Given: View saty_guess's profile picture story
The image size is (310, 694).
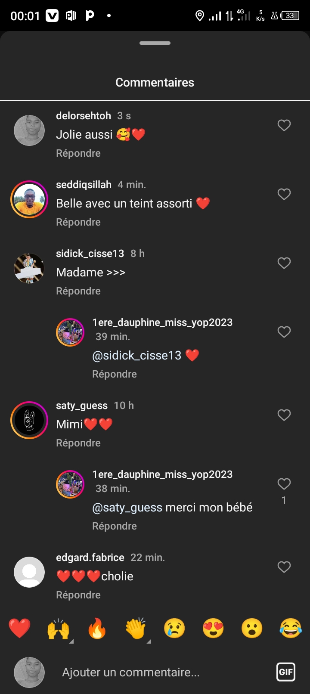Looking at the screenshot, I should pos(29,420).
